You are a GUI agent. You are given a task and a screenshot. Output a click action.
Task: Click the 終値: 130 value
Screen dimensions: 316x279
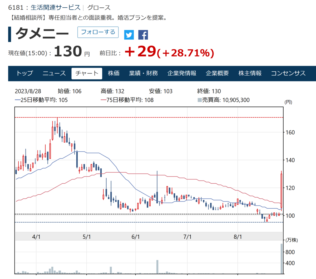point(209,91)
